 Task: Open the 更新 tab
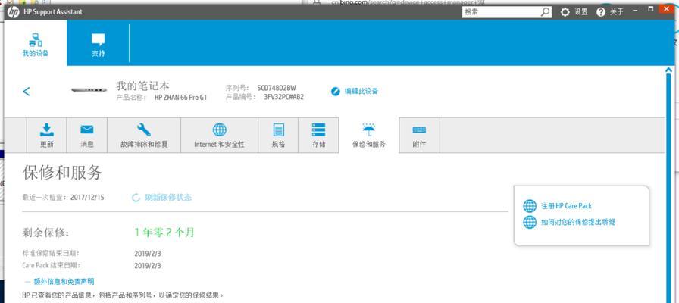pyautogui.click(x=47, y=136)
